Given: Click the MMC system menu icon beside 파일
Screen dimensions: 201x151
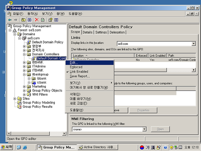Looking at the screenshot, I should [x=9, y=14].
